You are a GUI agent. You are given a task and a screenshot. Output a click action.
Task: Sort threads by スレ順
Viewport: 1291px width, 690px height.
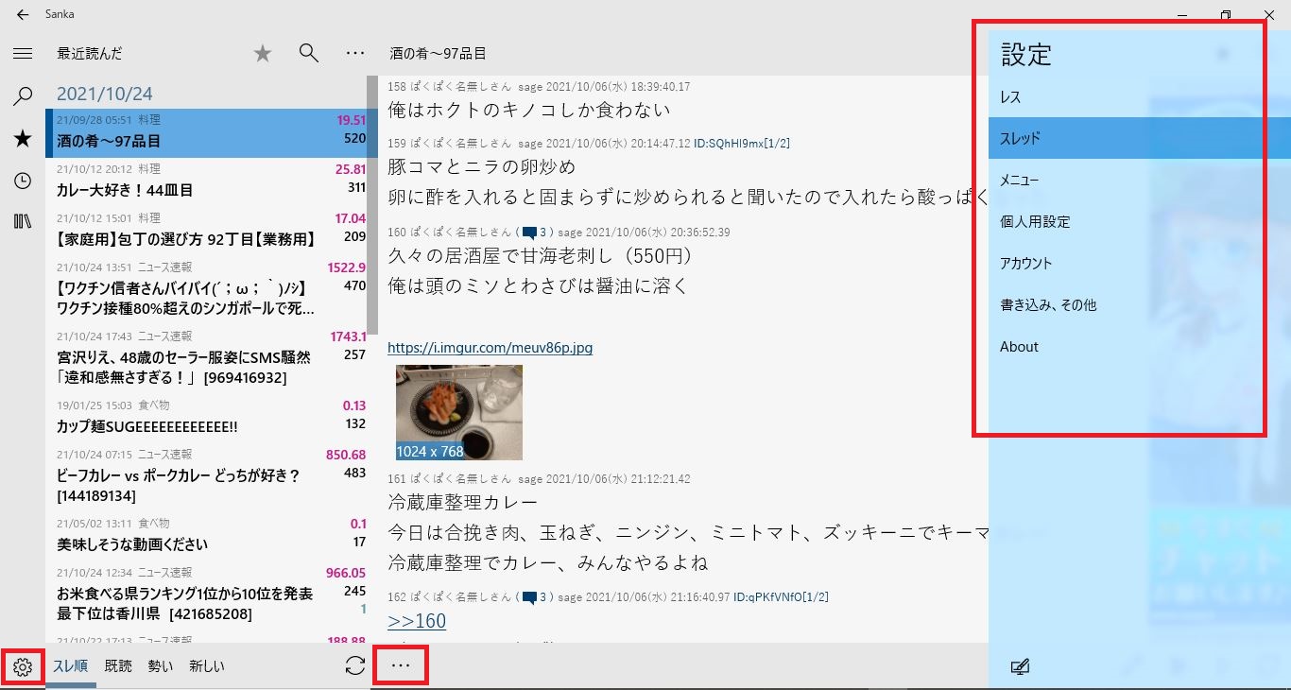click(70, 666)
